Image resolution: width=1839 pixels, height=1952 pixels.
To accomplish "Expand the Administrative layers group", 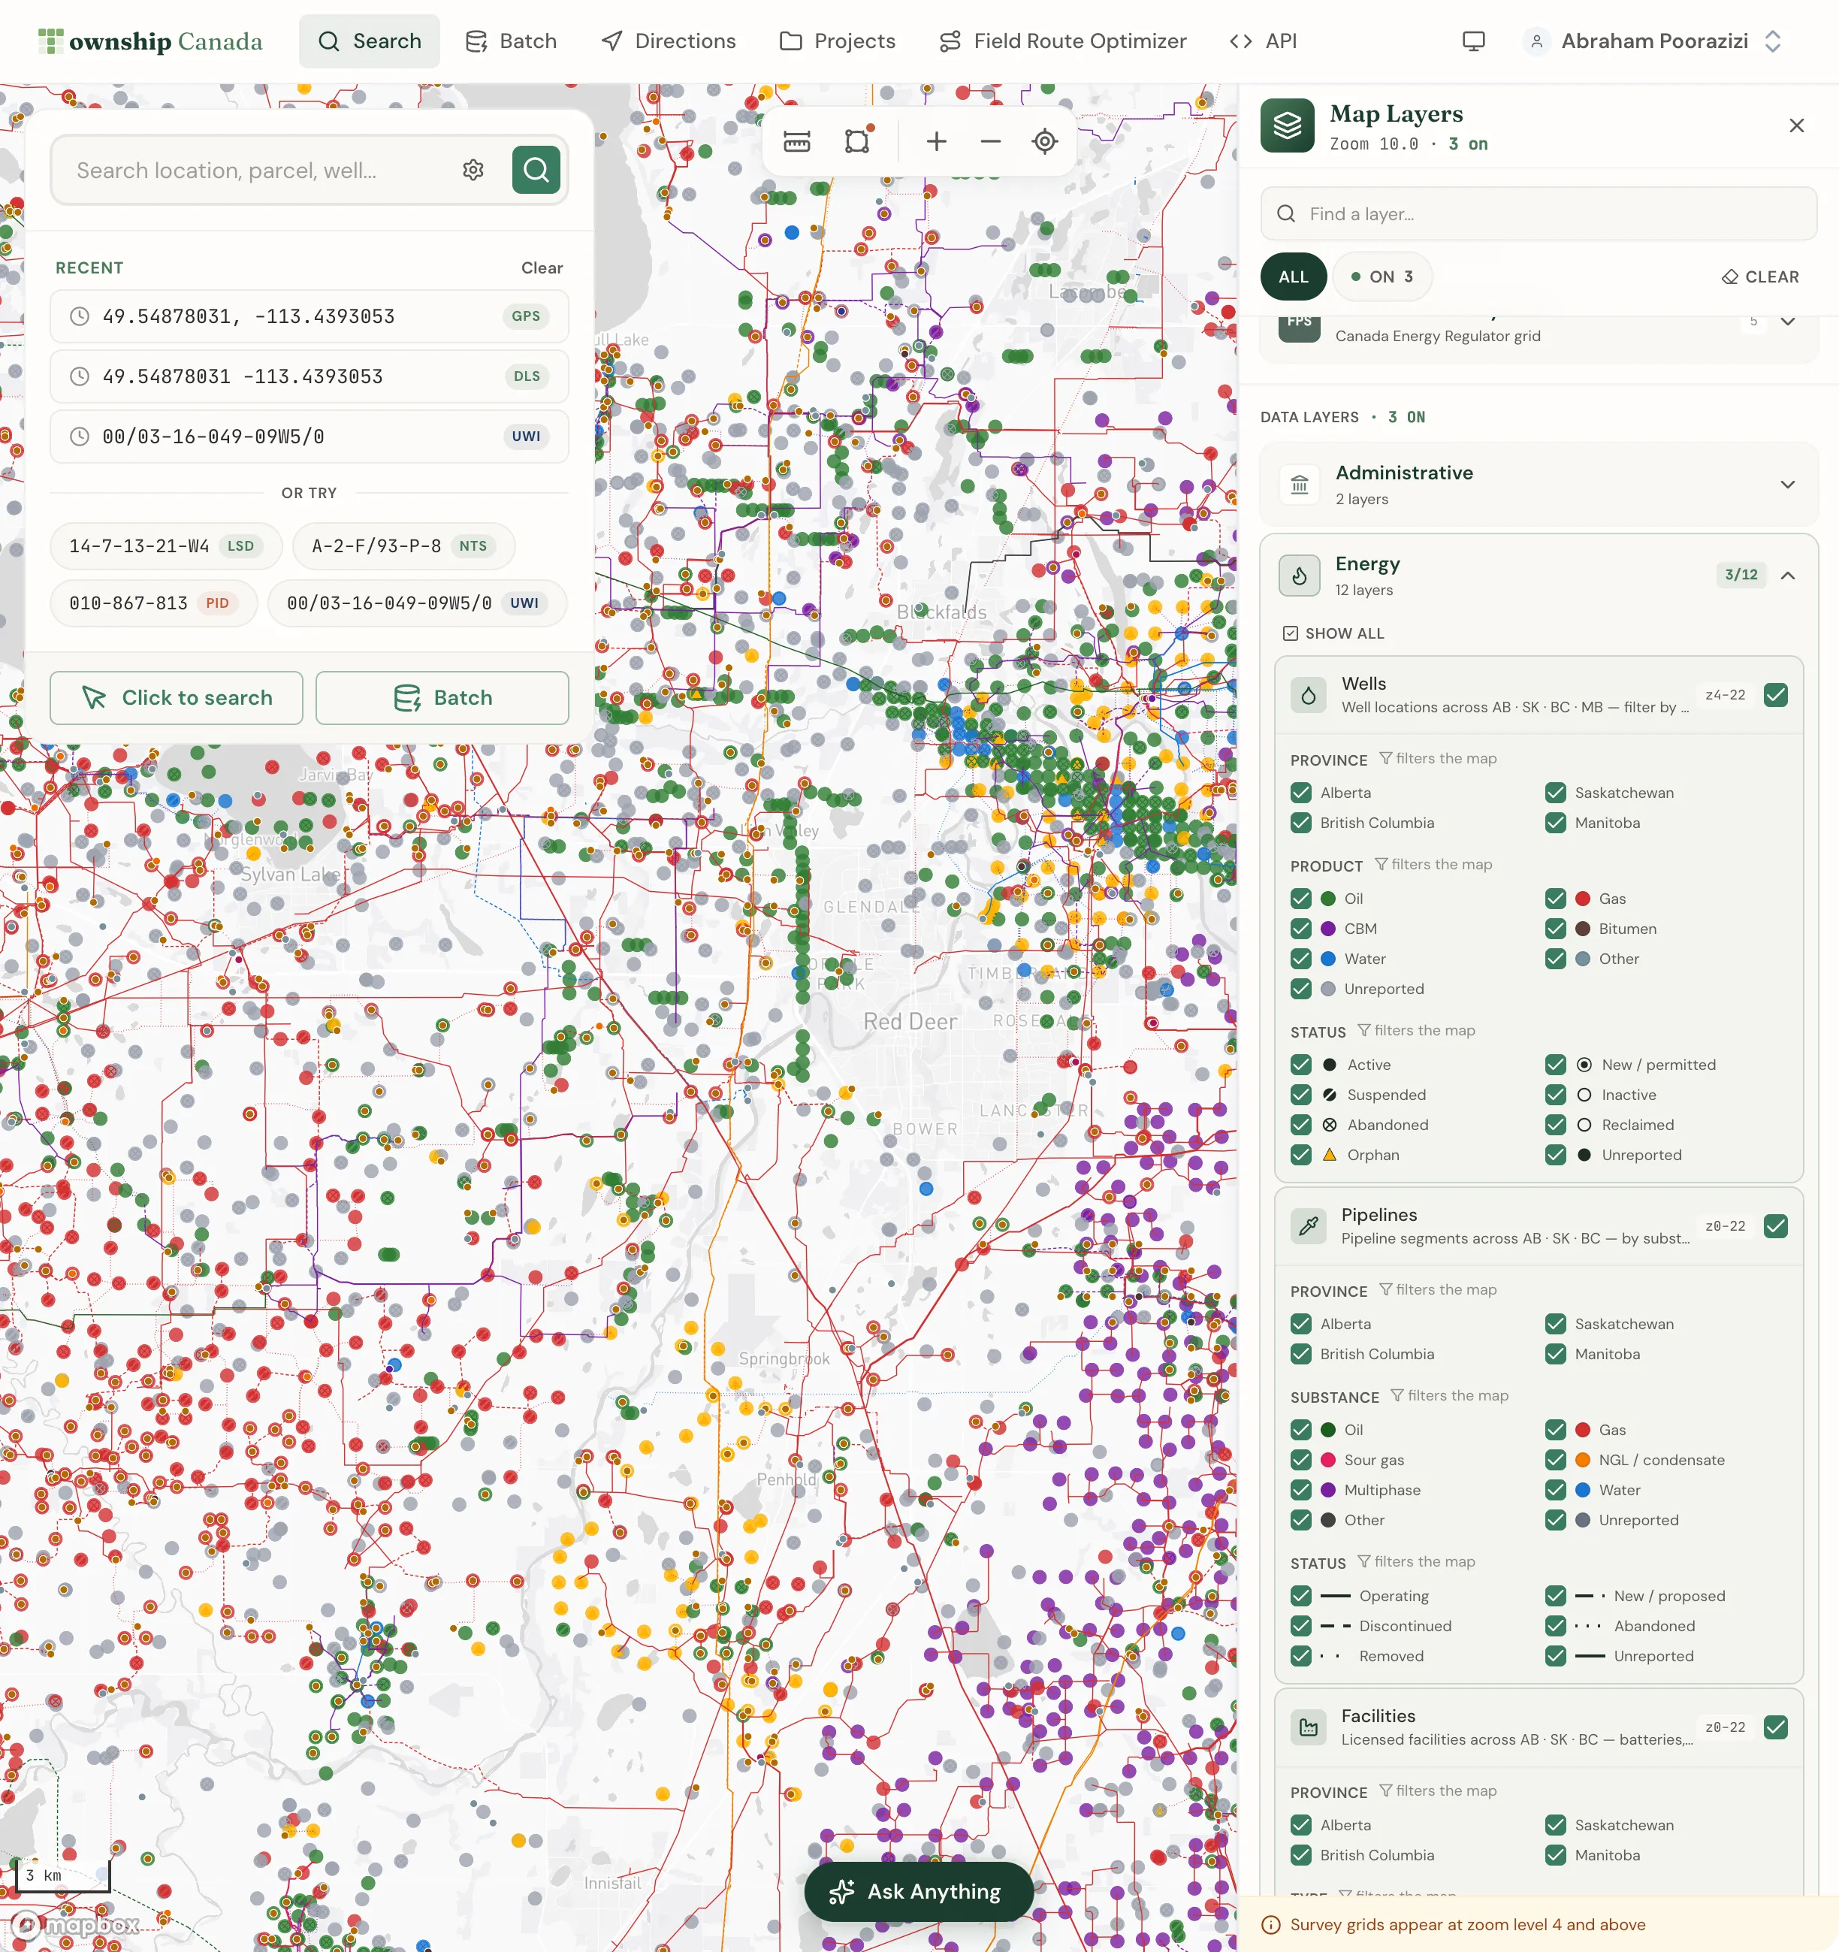I will (1787, 484).
